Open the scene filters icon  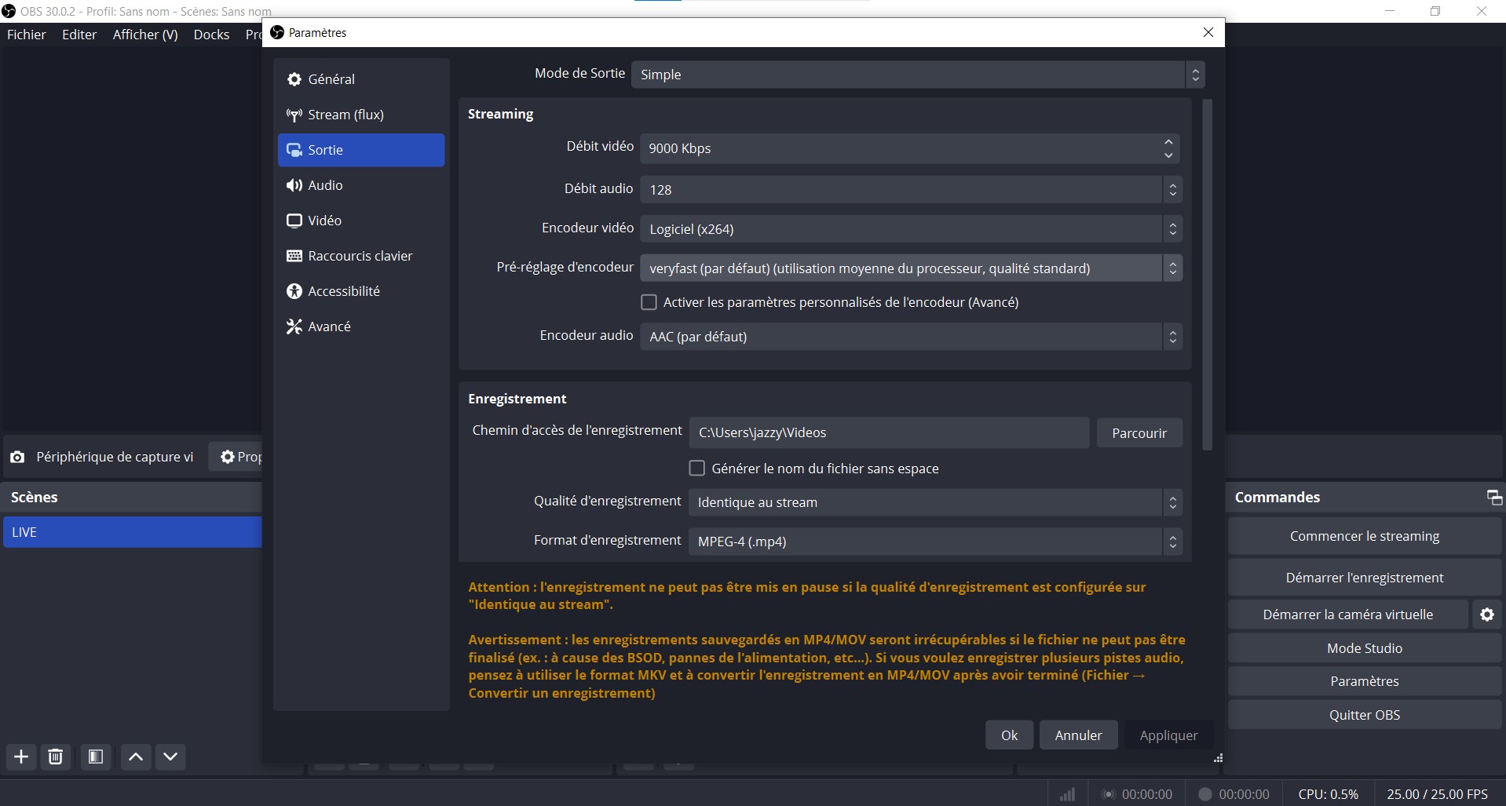coord(96,757)
